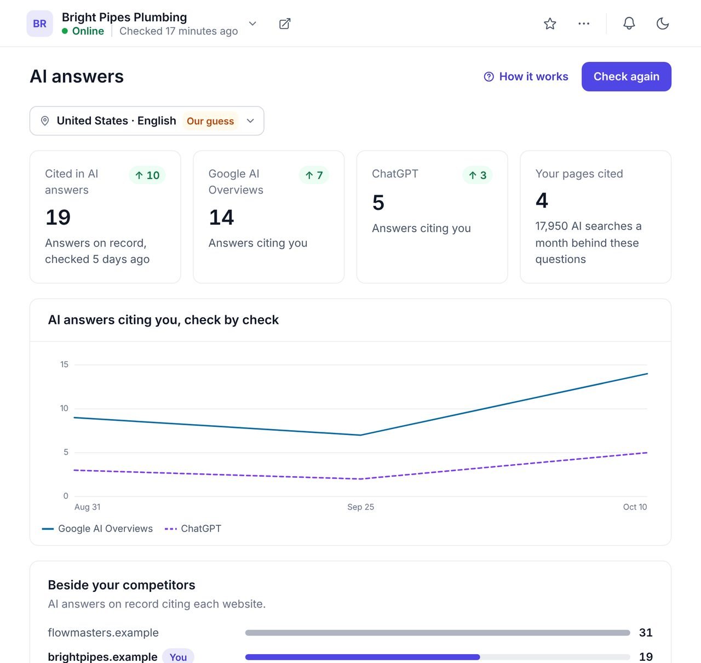Open the Cited in AI answers card
The width and height of the screenshot is (701, 663).
tap(105, 217)
